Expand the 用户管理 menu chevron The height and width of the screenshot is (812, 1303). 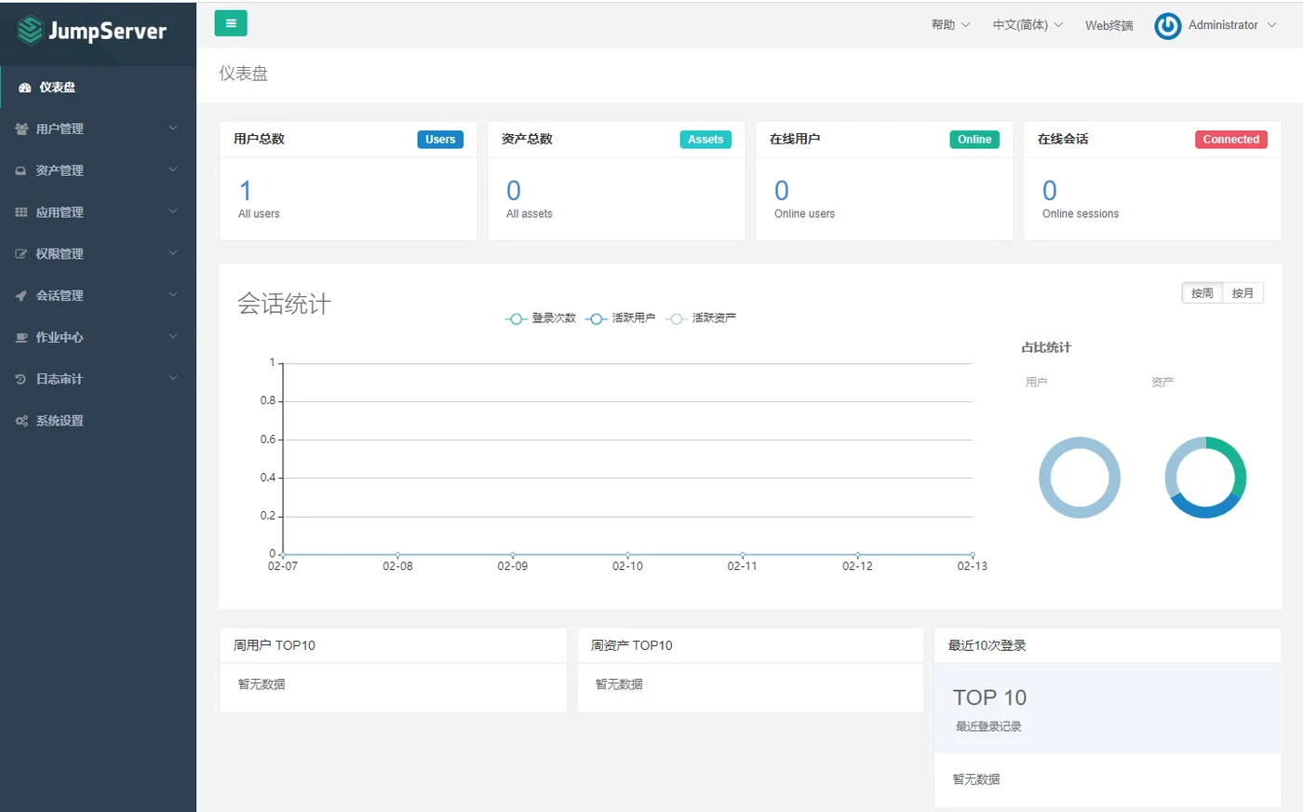pos(173,129)
